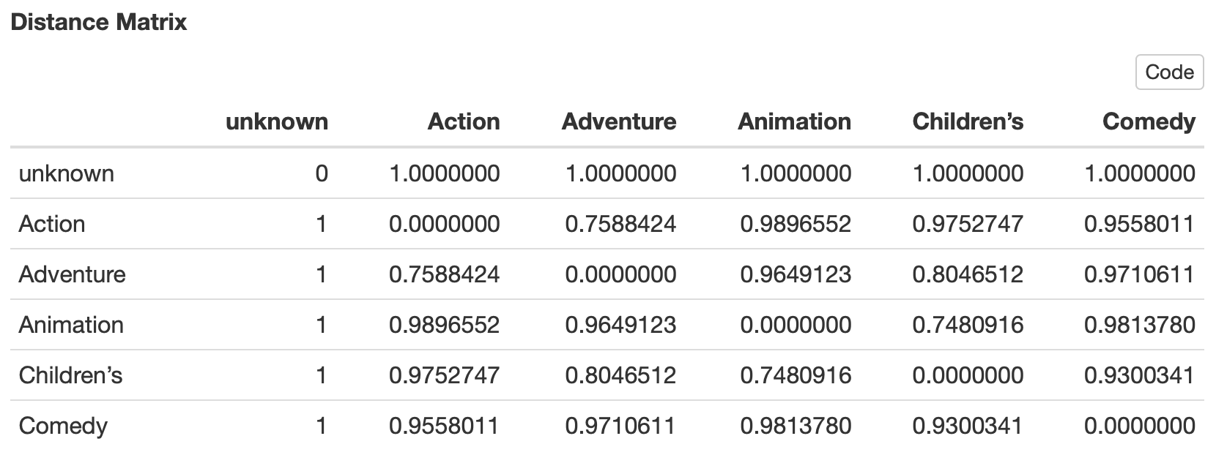
Task: Click the 0 cell in unknown row
Action: [x=321, y=173]
